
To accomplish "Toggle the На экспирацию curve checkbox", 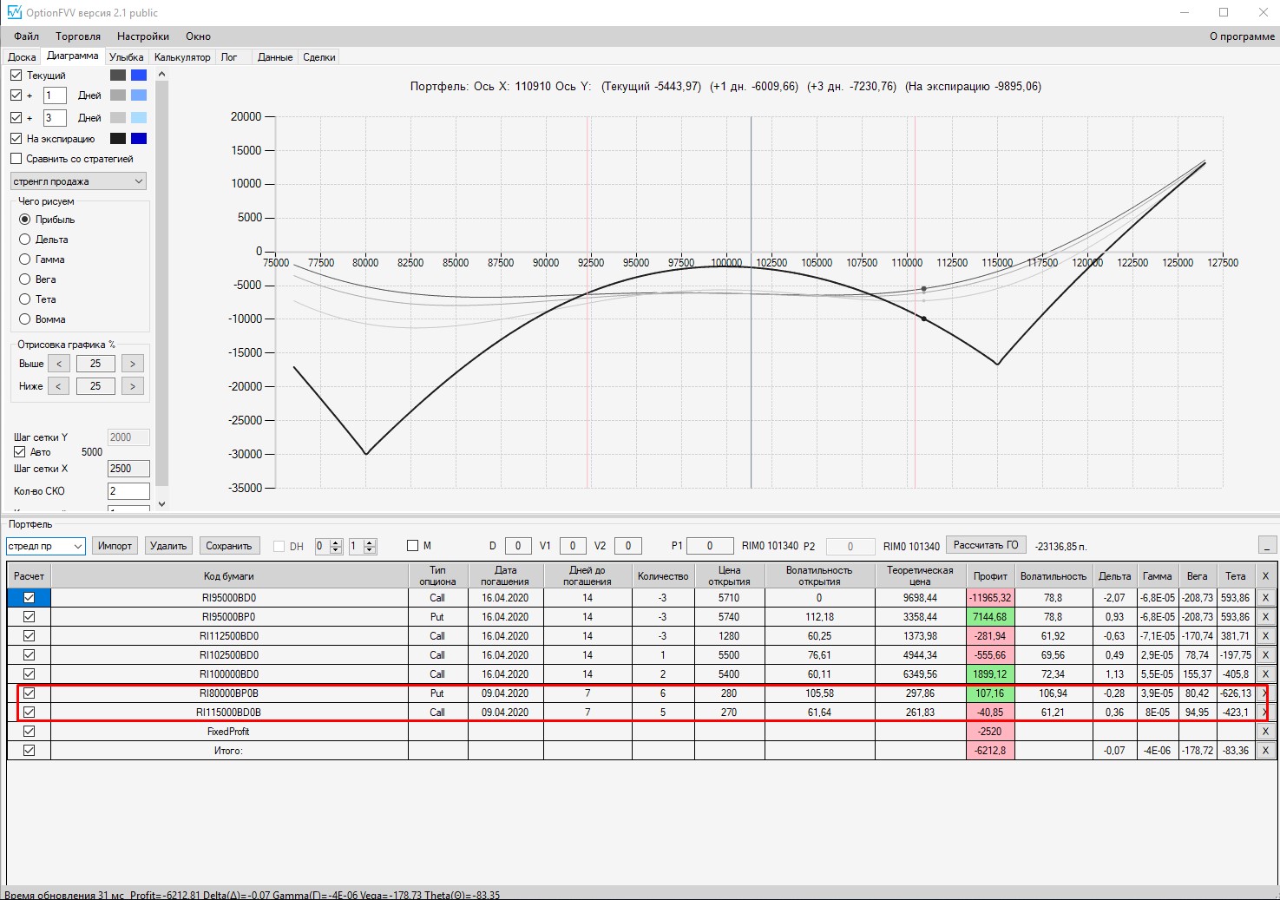I will click(x=16, y=139).
